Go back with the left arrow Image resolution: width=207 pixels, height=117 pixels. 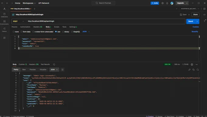click(x=7, y=3)
